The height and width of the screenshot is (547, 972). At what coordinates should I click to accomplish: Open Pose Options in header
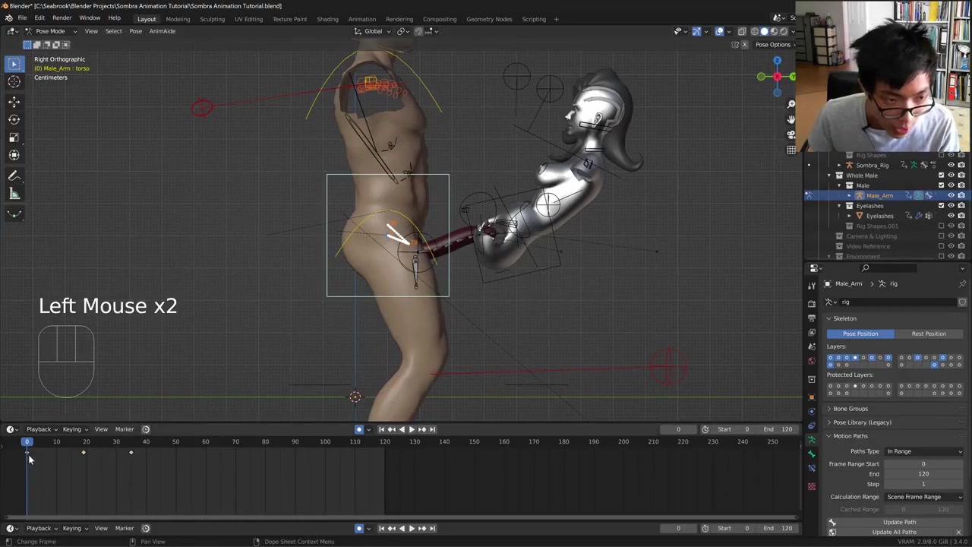coord(772,44)
